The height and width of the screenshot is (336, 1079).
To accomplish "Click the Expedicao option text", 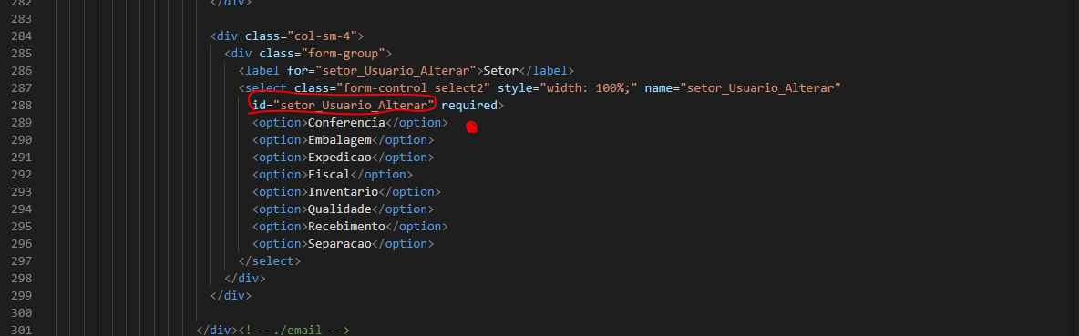I will tap(339, 158).
